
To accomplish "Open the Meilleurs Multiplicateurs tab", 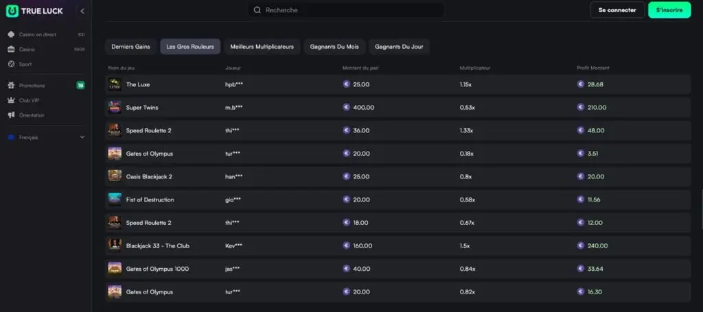I will click(x=262, y=47).
